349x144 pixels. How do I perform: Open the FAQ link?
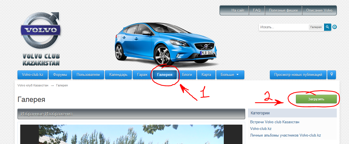click(257, 11)
